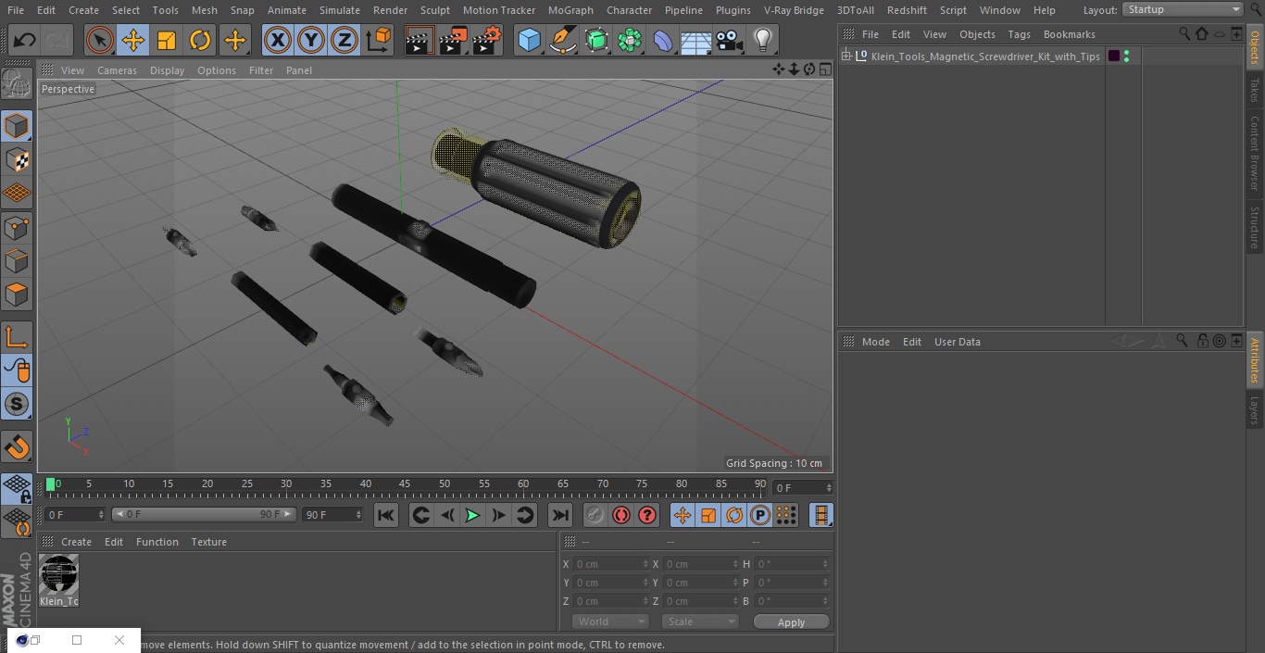The height and width of the screenshot is (653, 1265).
Task: Open the Attributes Mode menu
Action: coord(875,342)
